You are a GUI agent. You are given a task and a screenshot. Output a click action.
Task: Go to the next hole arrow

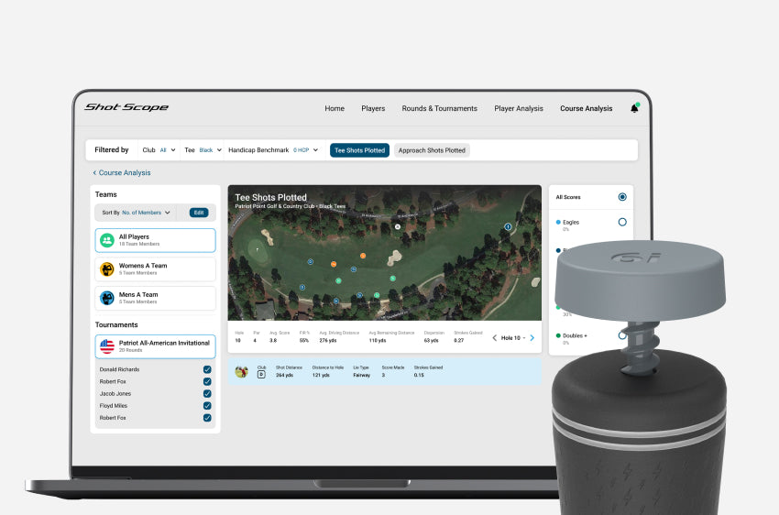[x=532, y=338]
